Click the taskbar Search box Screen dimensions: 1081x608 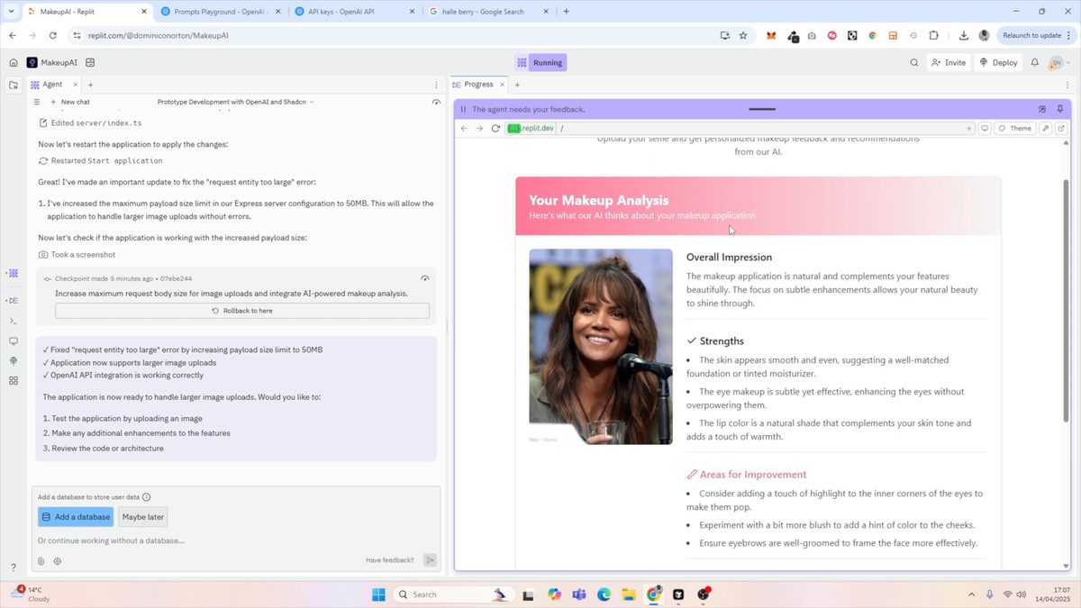pyautogui.click(x=453, y=594)
